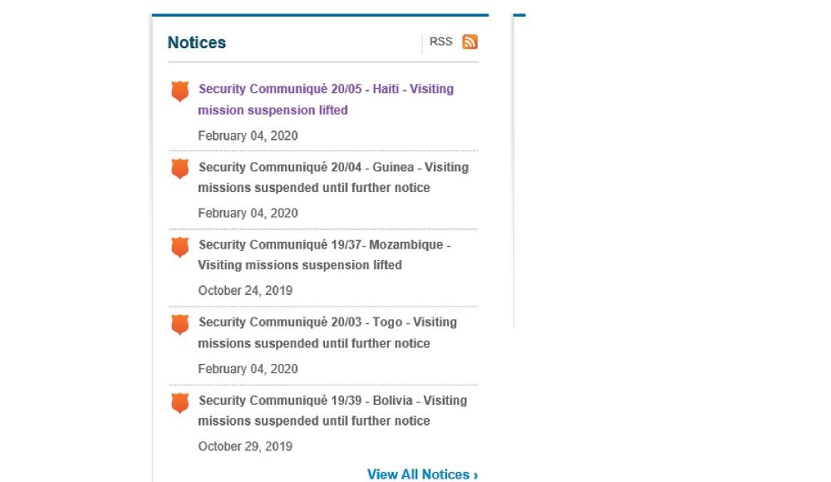This screenshot has height=482, width=831.
Task: Click the shield icon beside Guinea communiqué
Action: (180, 169)
